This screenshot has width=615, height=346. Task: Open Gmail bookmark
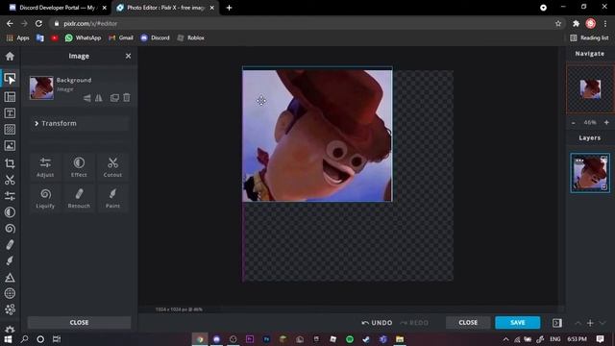[x=121, y=37]
